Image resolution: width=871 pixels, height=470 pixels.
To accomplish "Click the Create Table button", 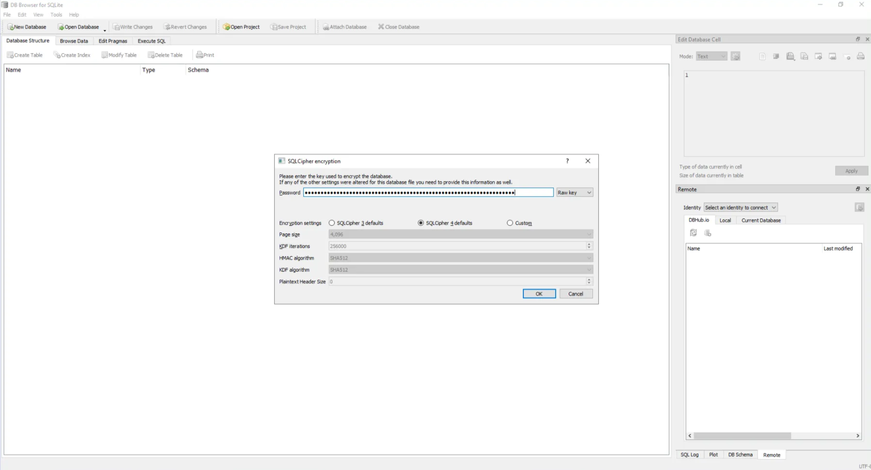I will point(25,55).
